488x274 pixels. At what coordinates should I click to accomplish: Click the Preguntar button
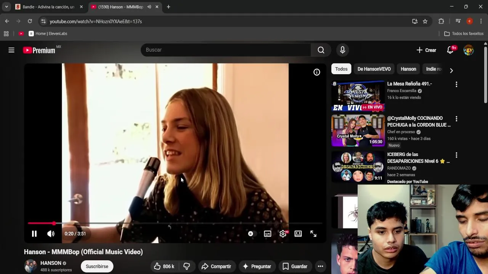tap(257, 266)
